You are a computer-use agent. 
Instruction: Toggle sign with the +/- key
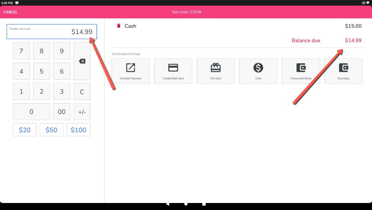[82, 112]
